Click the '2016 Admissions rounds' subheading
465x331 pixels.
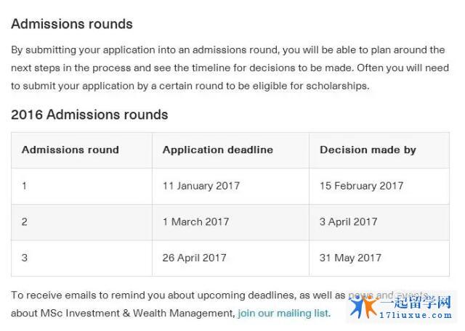(89, 115)
